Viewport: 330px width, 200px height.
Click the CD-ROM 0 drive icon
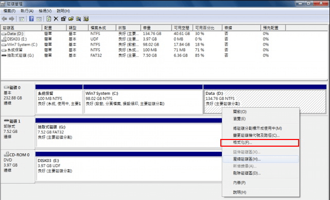pos(7,154)
